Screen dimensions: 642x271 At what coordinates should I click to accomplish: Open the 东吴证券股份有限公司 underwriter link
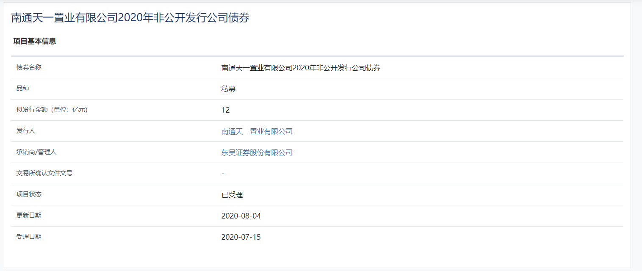coord(257,152)
